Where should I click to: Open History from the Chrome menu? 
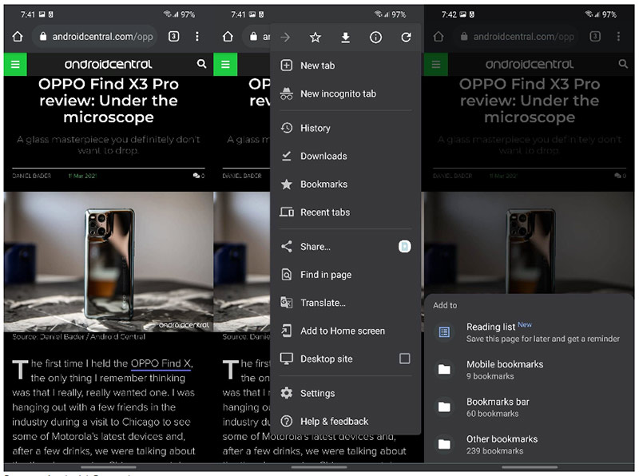point(346,128)
